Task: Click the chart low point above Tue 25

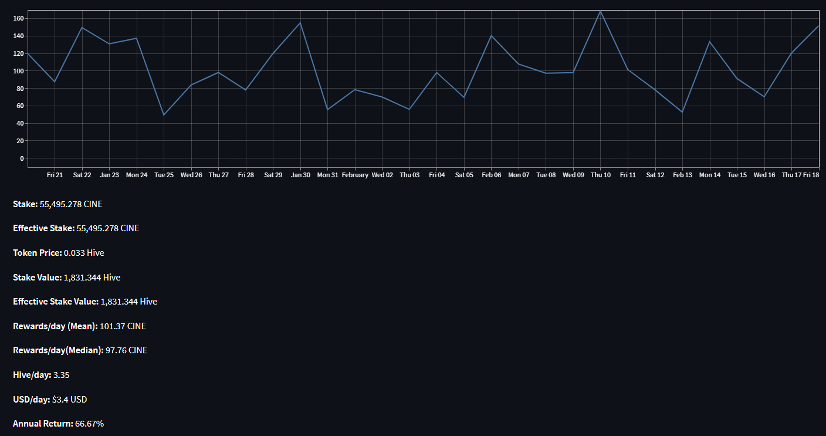Action: point(164,114)
